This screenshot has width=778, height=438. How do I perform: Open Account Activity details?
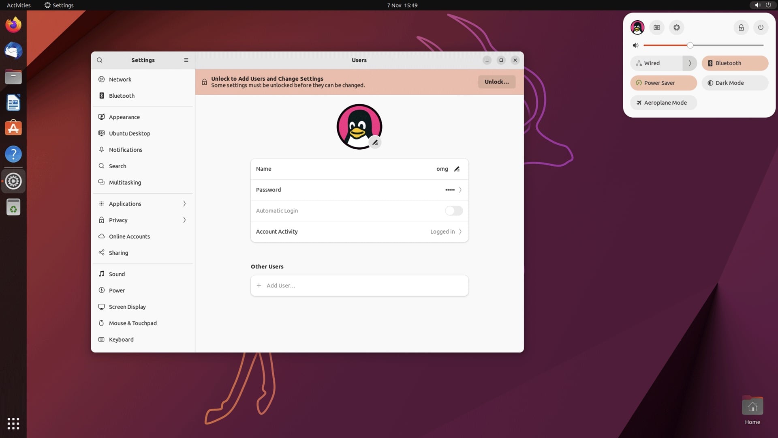point(359,232)
